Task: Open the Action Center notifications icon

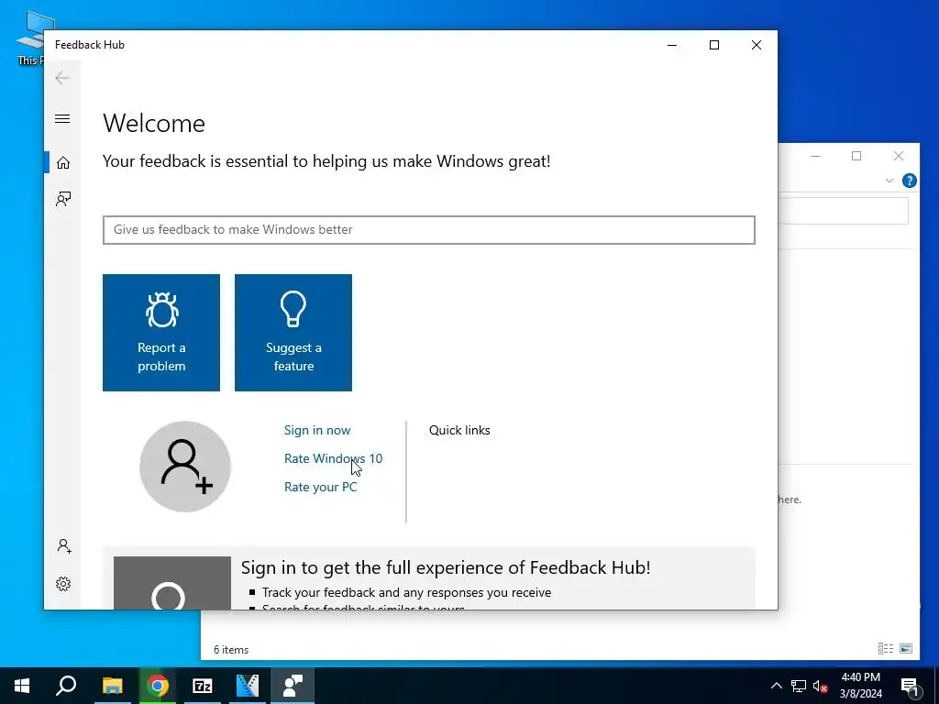Action: (x=910, y=686)
